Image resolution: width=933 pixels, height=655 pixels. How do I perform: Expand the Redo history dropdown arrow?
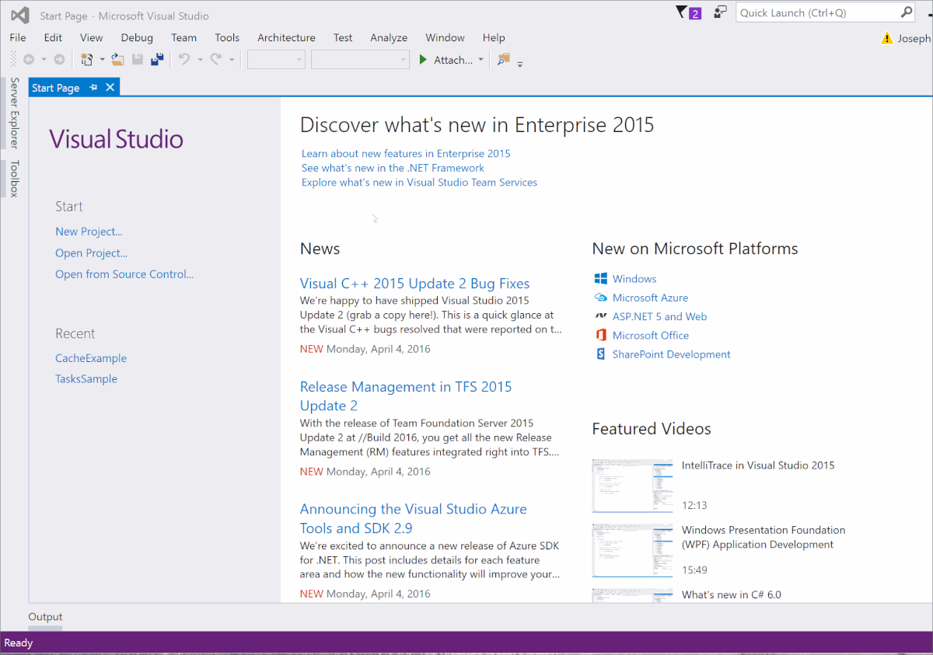(x=232, y=60)
